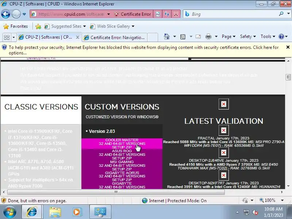292x219 pixels.
Task: Click the Forward navigation button
Action: [16, 14]
